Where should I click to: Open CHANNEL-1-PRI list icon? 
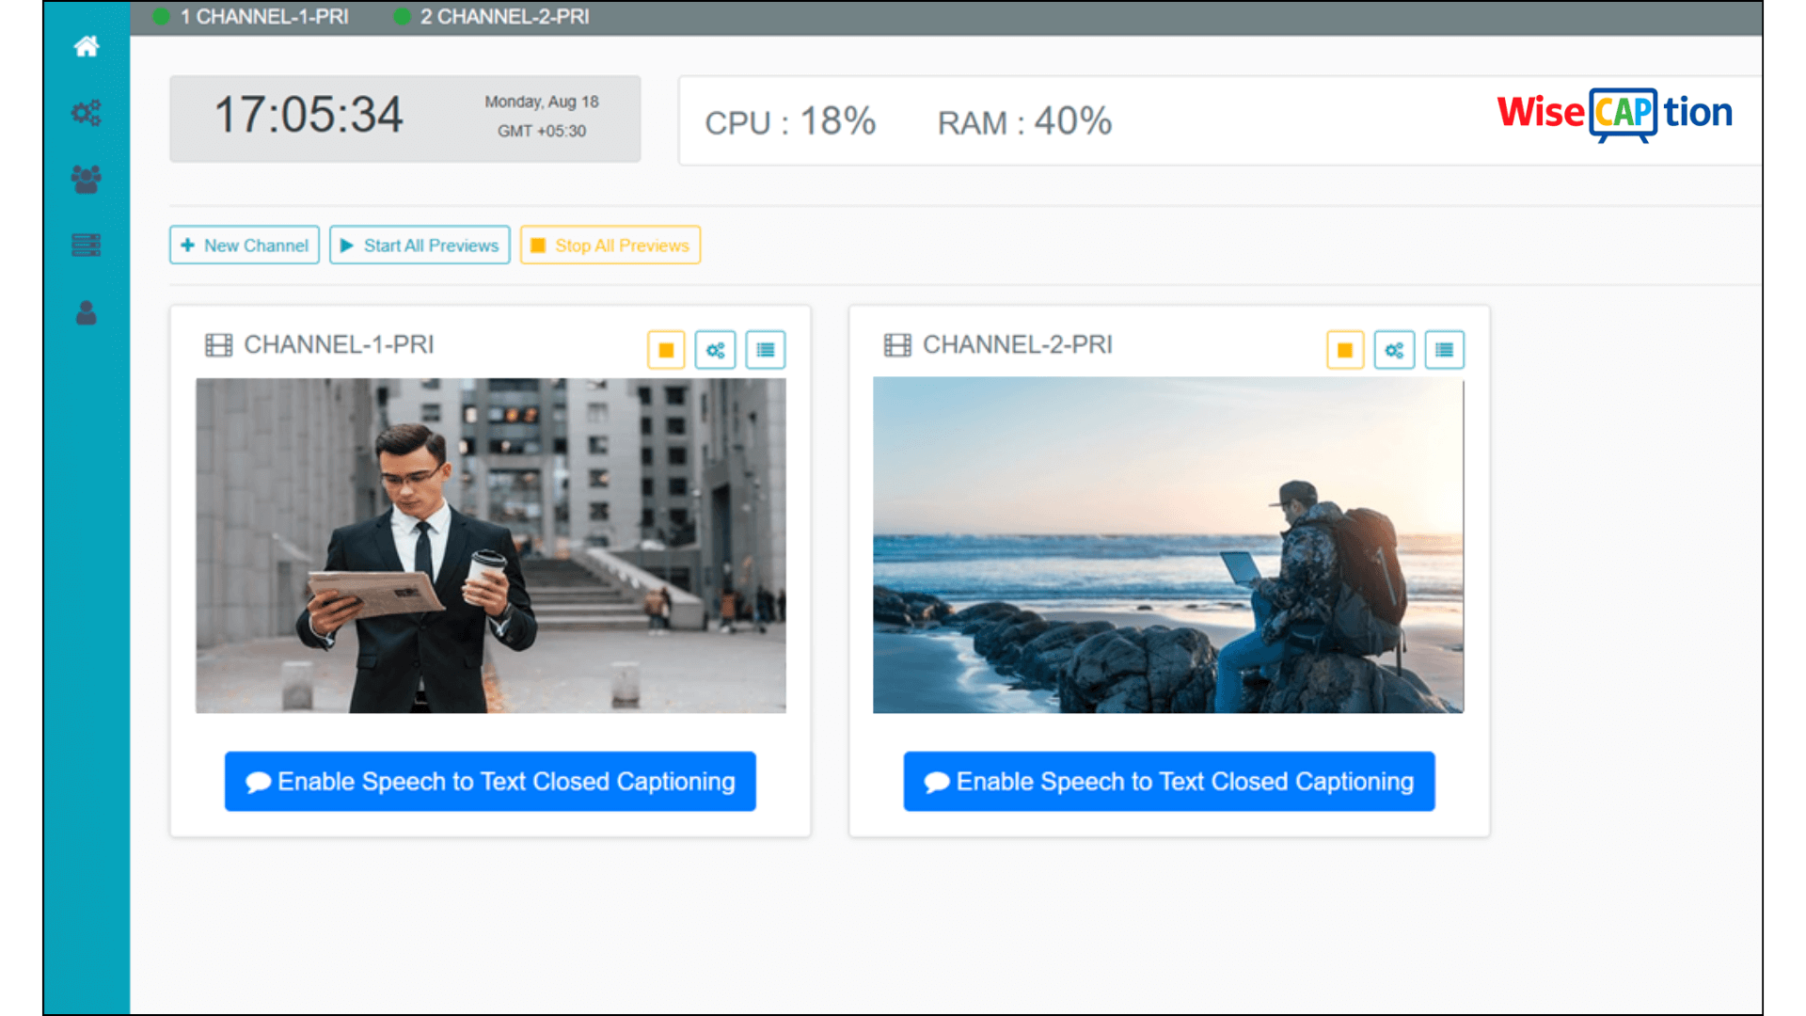click(766, 350)
